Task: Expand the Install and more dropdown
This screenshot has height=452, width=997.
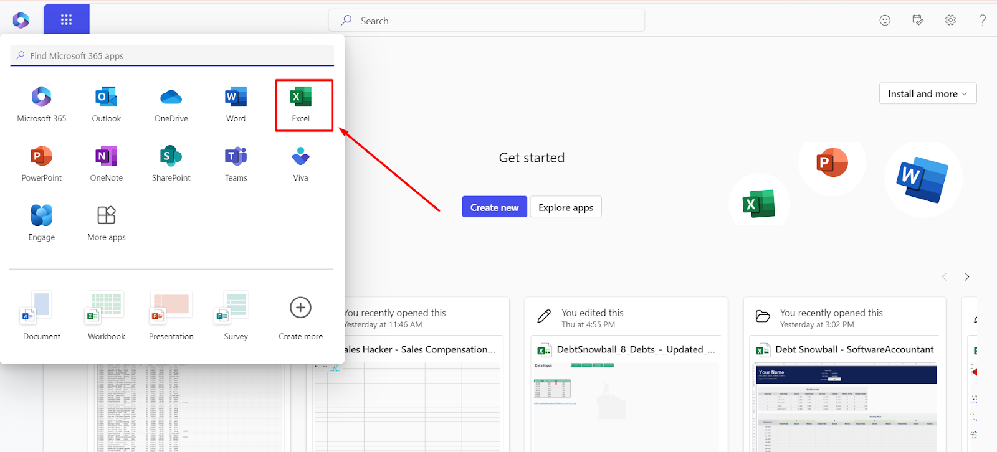Action: tap(928, 93)
